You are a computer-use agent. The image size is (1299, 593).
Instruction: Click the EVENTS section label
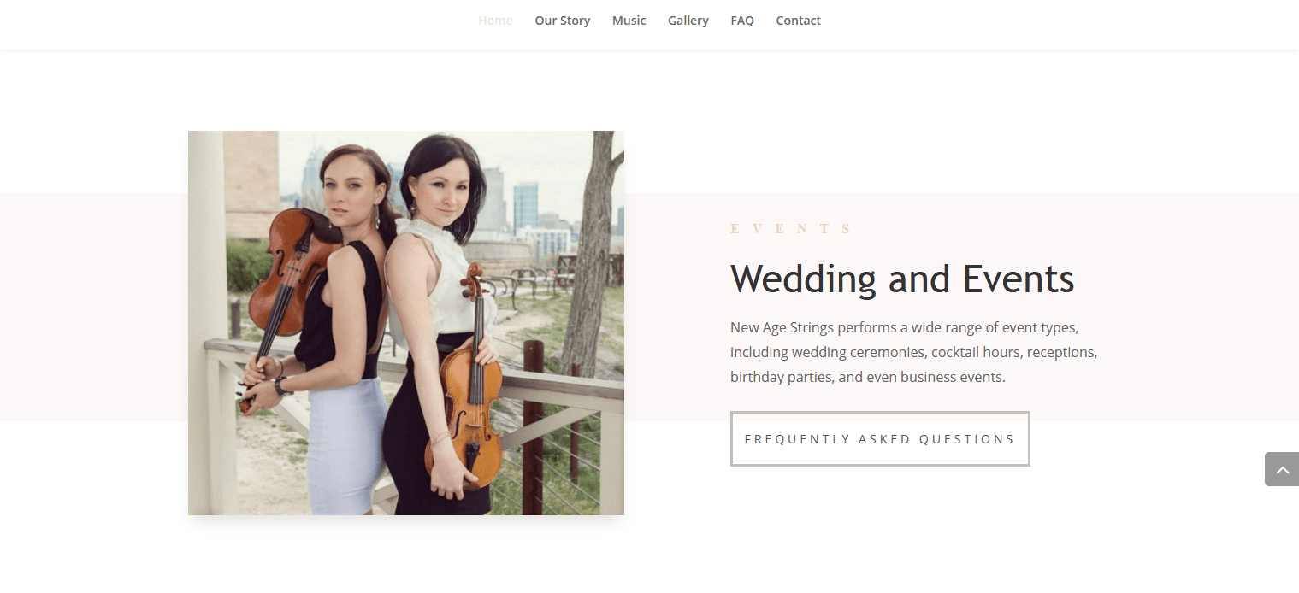pos(791,229)
